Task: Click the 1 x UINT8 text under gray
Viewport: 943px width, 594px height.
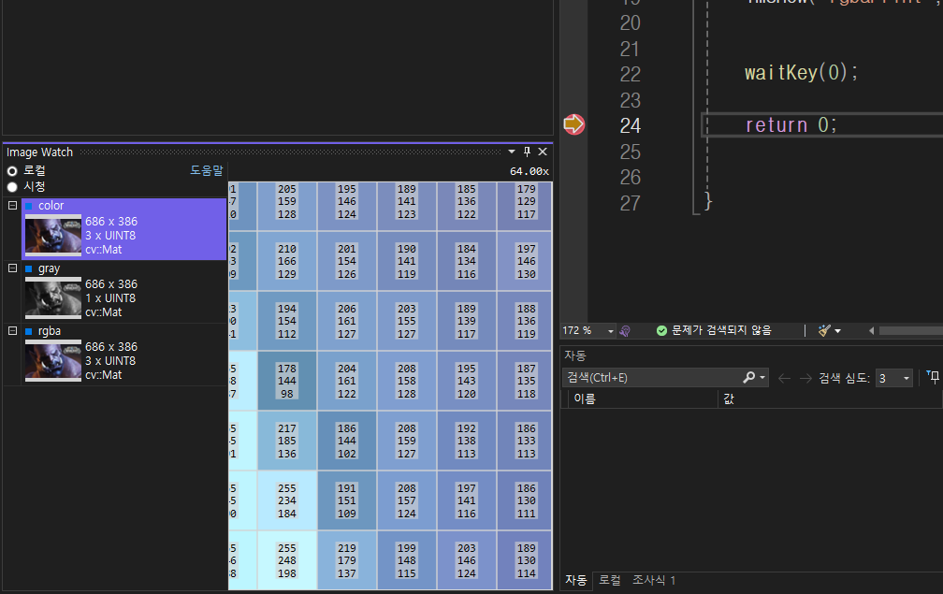Action: (110, 298)
